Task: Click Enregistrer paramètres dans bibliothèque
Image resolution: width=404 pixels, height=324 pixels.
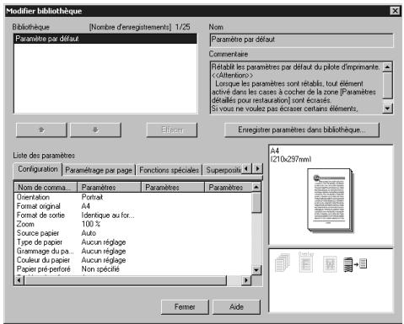Action: point(302,130)
